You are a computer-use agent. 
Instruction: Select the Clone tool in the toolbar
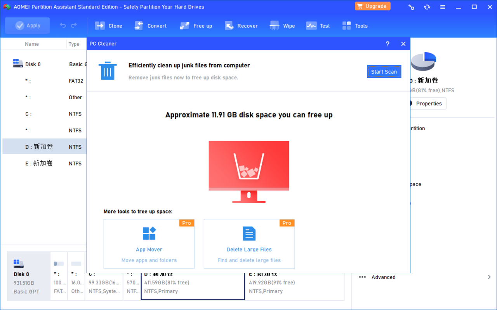(108, 26)
